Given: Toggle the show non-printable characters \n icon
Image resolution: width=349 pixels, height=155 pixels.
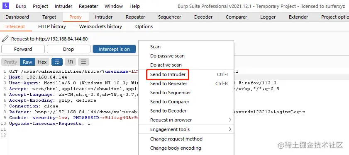Looking at the screenshot, I should pos(70,62).
